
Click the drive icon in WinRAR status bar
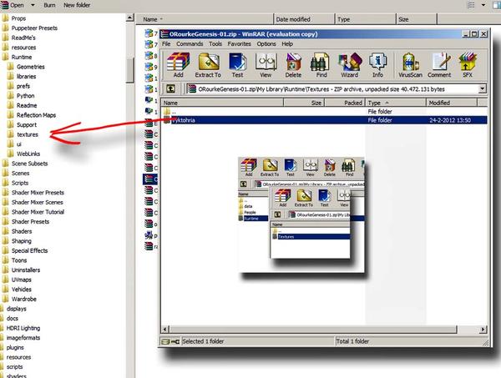(x=165, y=341)
